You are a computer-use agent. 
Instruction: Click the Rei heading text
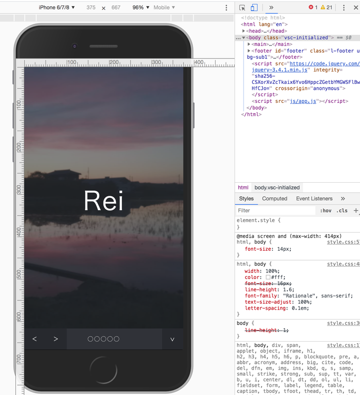click(103, 201)
